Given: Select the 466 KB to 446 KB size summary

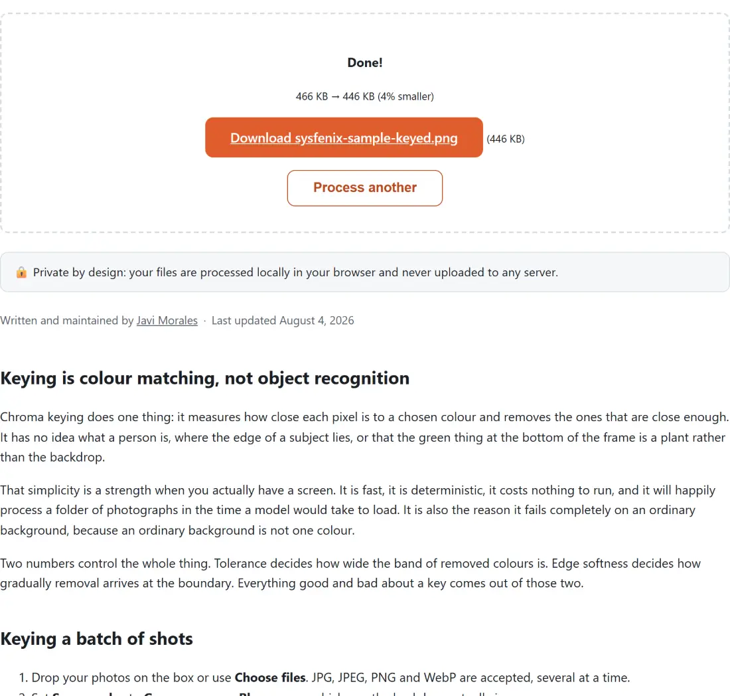Looking at the screenshot, I should tap(364, 96).
